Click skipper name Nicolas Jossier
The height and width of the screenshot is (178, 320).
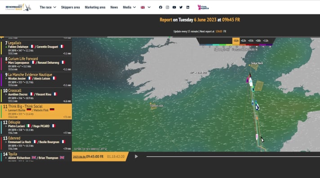click(x=17, y=78)
